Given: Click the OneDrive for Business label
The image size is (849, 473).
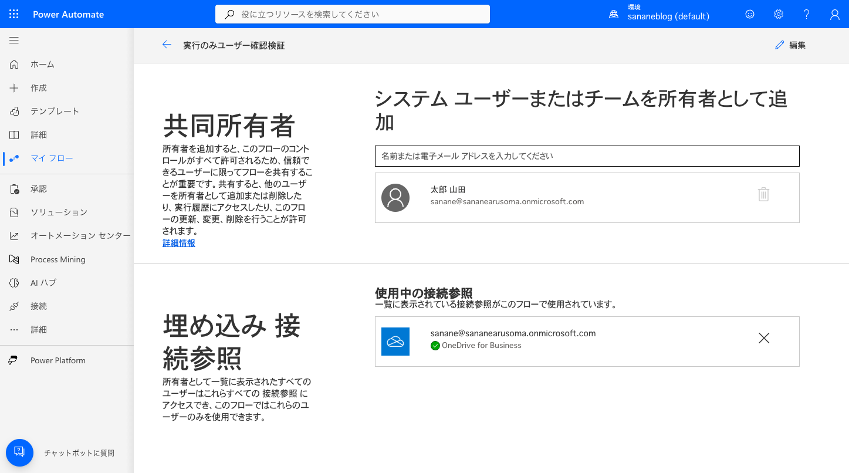Looking at the screenshot, I should pyautogui.click(x=482, y=345).
